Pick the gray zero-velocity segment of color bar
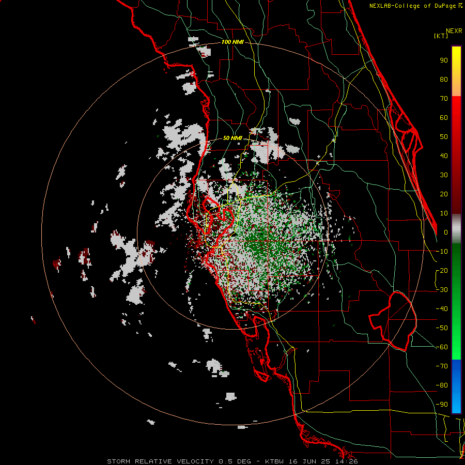465x465 pixels. [456, 229]
